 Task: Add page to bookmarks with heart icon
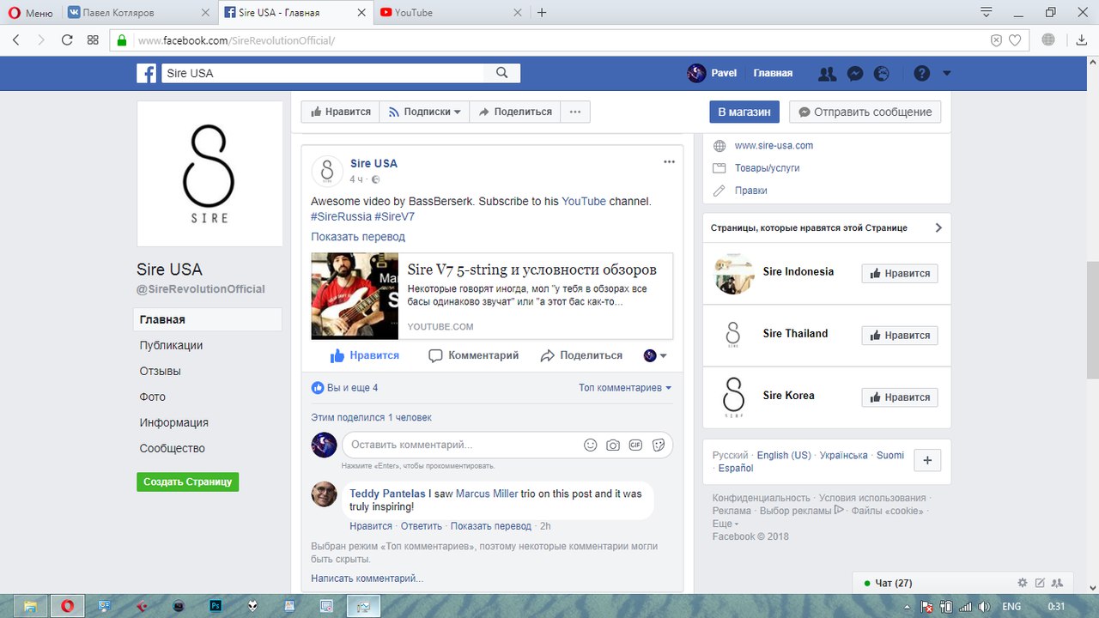tap(1015, 40)
